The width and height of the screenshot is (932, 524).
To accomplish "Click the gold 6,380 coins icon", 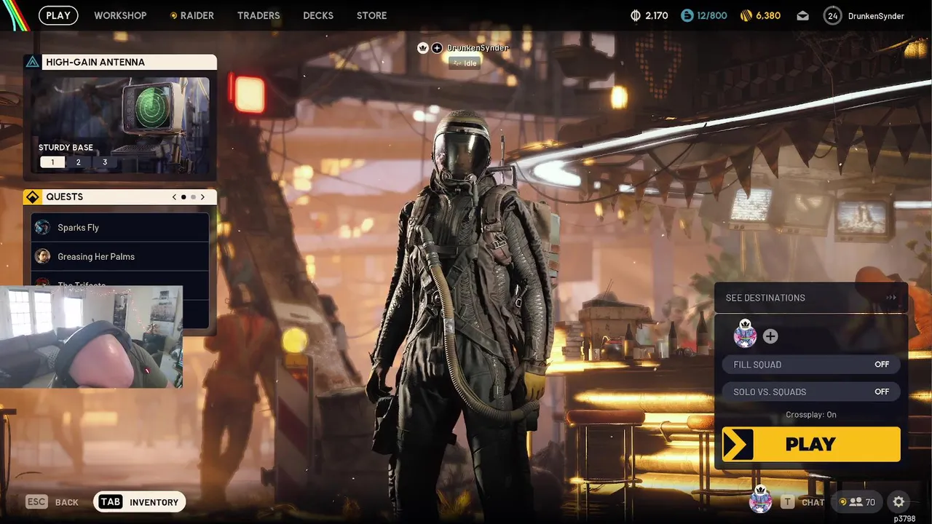I will [x=746, y=15].
